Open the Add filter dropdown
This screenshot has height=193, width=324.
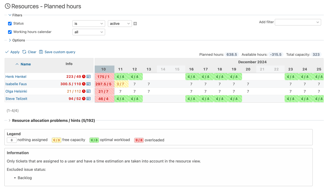tap(298, 22)
